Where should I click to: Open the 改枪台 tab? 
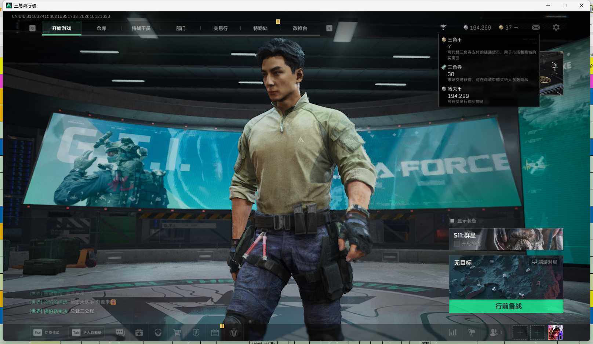[300, 28]
